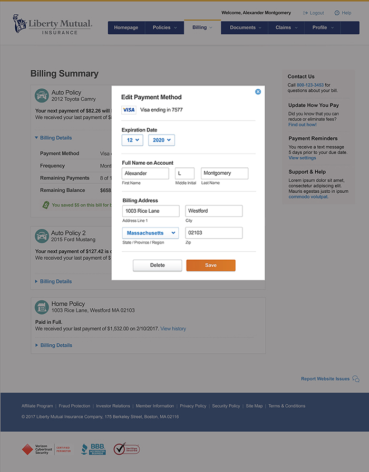Open Affiliate Program footer link
The width and height of the screenshot is (369, 472).
37,406
